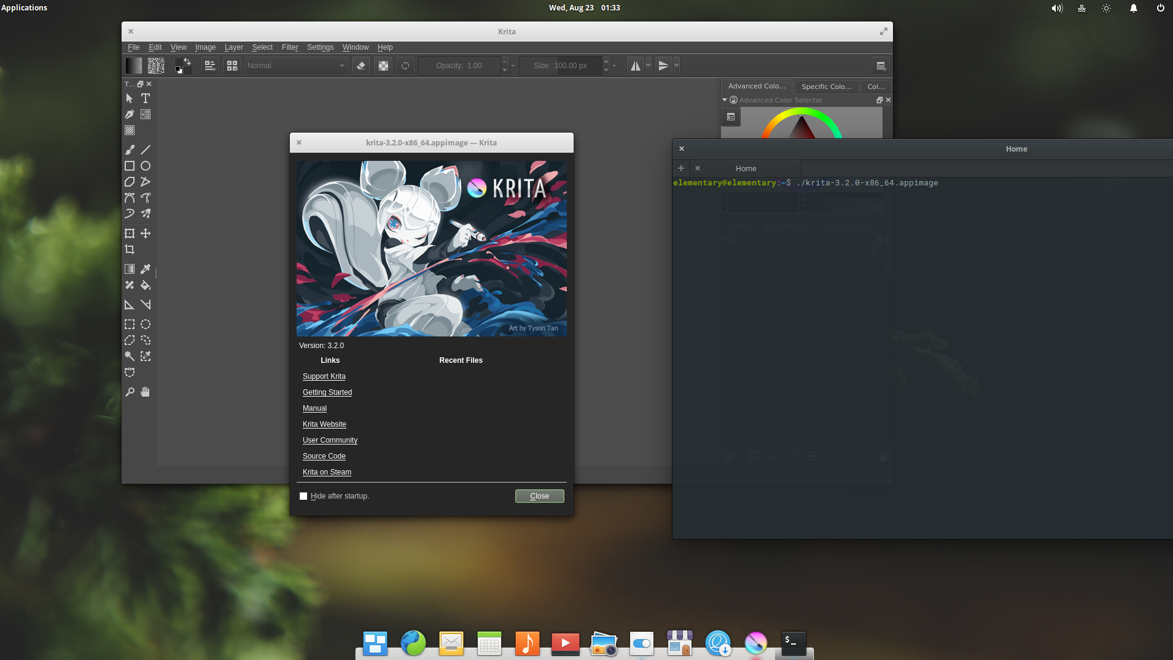Open the vertical mirror options dropdown arrow
Screen dimensions: 1173x660
[x=677, y=66]
